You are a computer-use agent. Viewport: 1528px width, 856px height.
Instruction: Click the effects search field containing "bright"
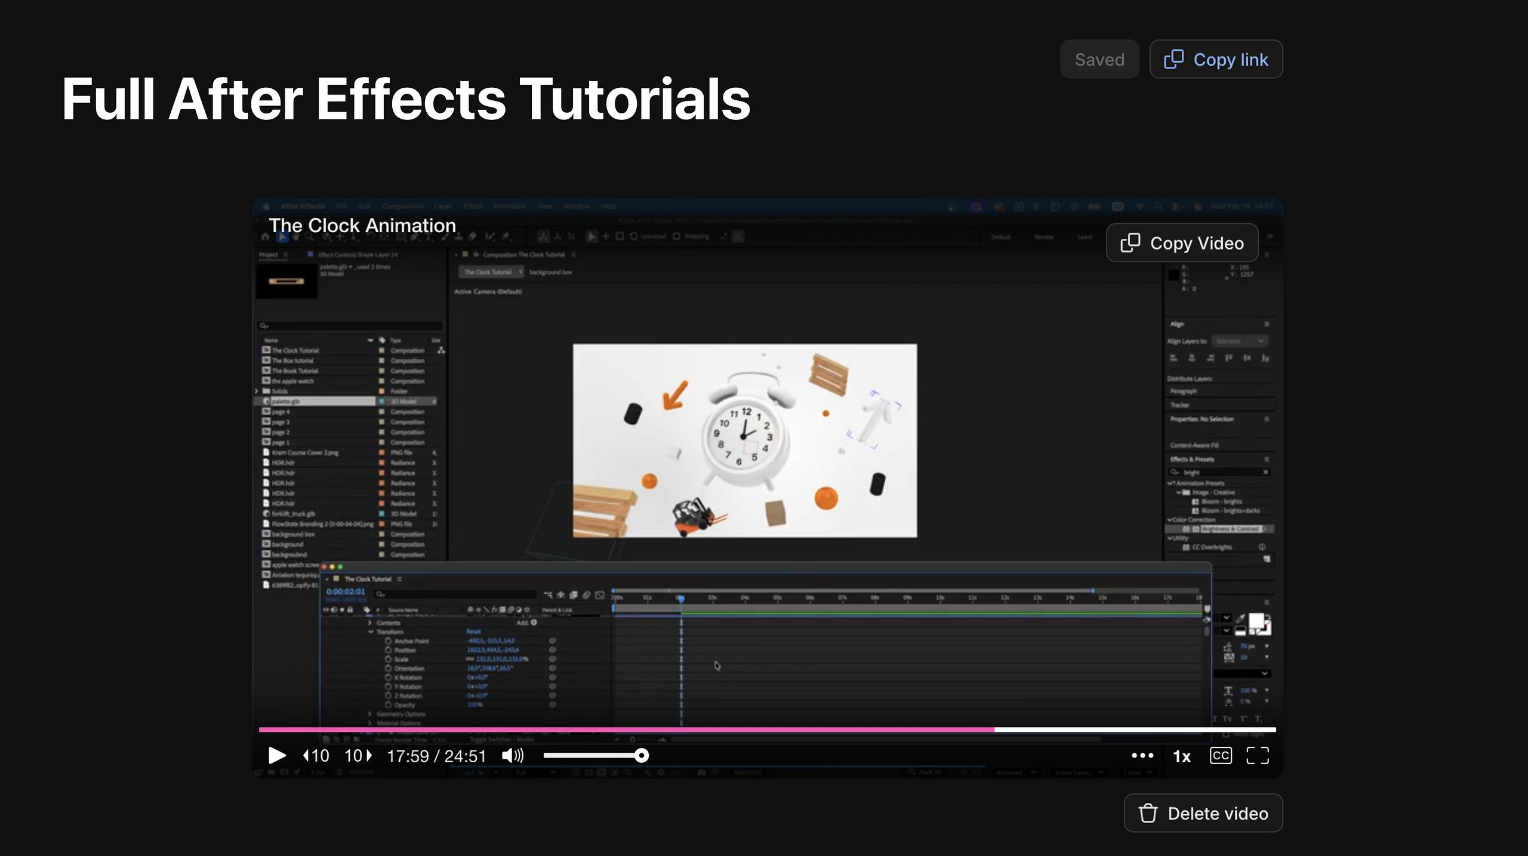1220,472
